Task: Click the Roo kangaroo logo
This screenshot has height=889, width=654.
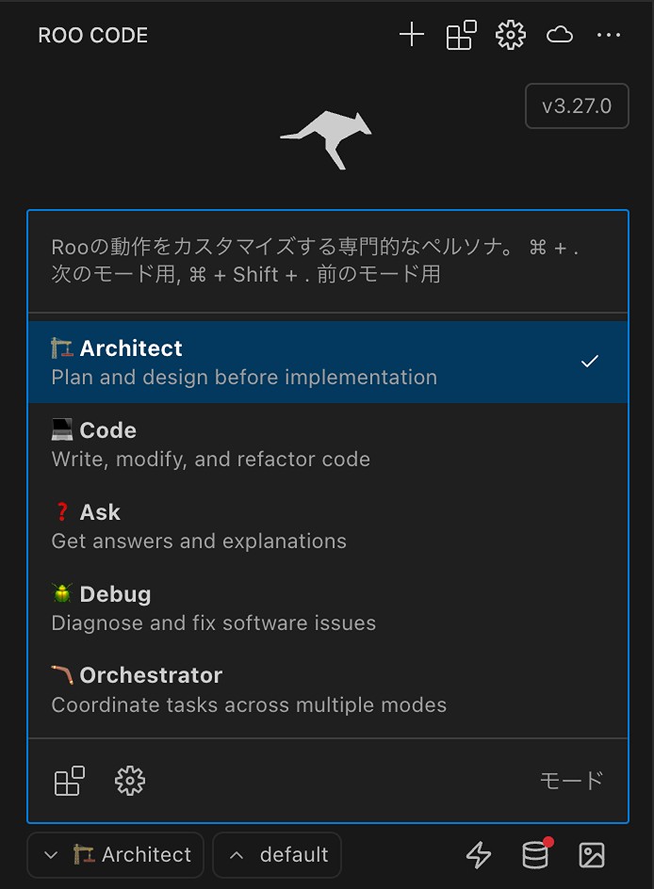Action: (326, 138)
